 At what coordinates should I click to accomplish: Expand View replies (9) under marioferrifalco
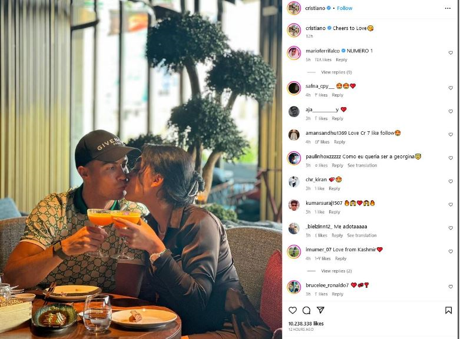336,72
